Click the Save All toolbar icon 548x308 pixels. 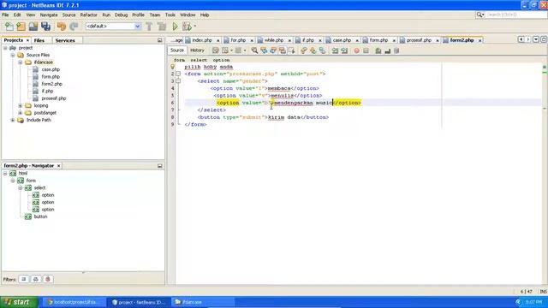click(45, 27)
